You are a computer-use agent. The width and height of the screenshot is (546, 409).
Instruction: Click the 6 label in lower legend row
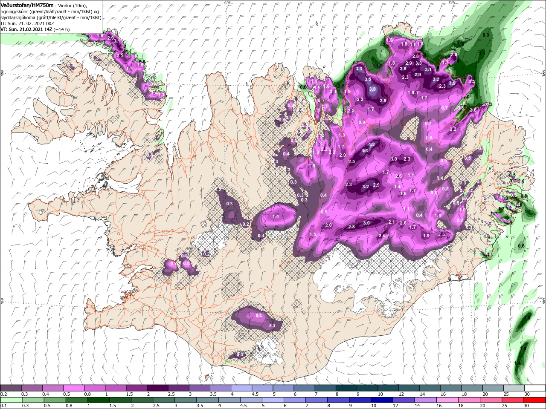[285, 406]
